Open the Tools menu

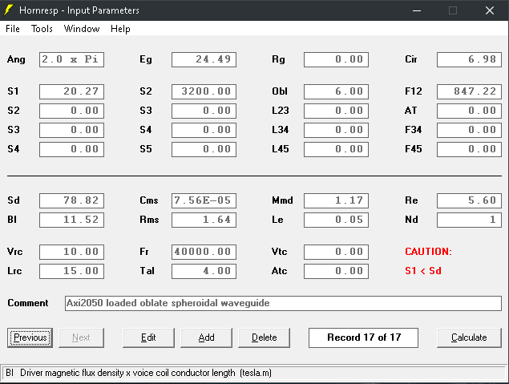coord(42,29)
